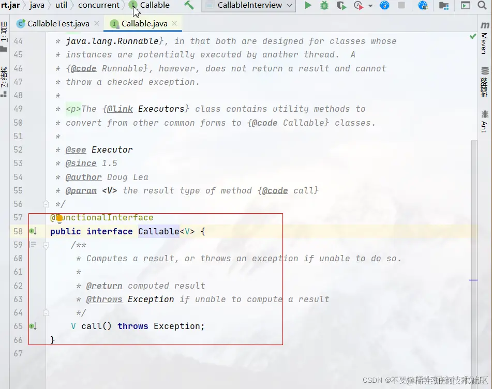Click the yellow intention lightbulb on line 57
This screenshot has height=389, width=492.
[x=59, y=219]
